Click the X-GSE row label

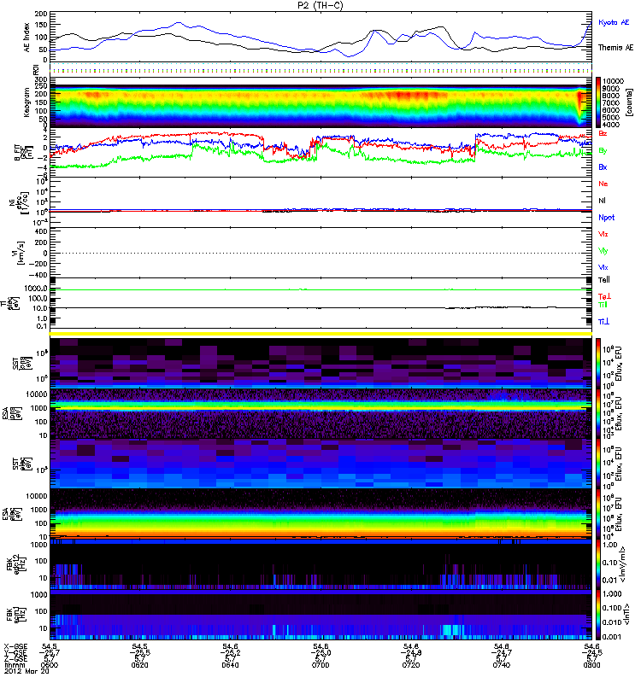tap(15, 646)
